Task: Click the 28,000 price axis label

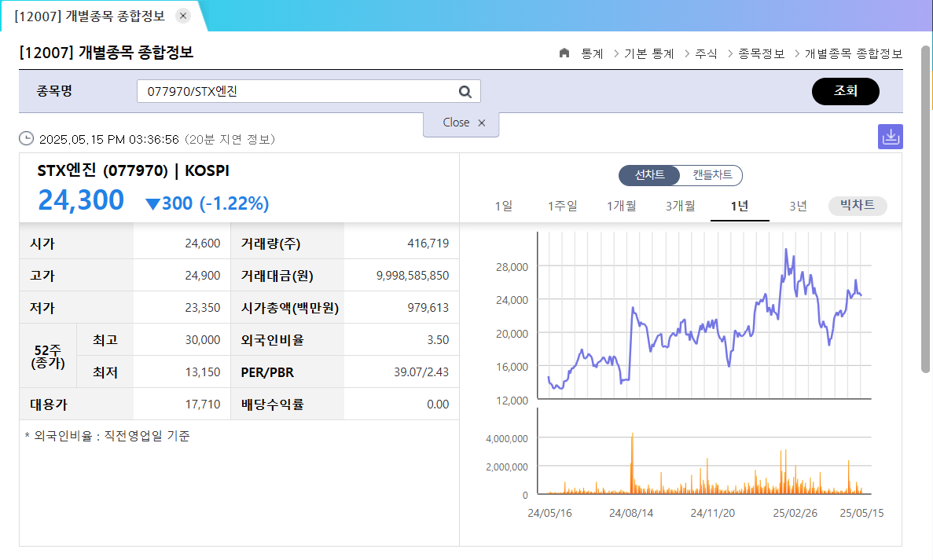Action: click(512, 267)
